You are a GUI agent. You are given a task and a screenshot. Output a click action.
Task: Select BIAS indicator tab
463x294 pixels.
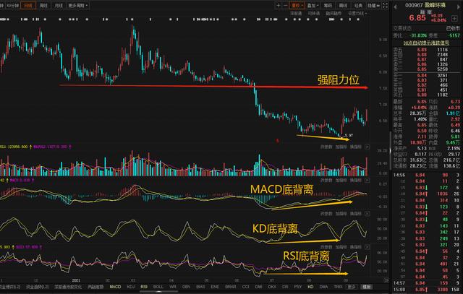200,287
